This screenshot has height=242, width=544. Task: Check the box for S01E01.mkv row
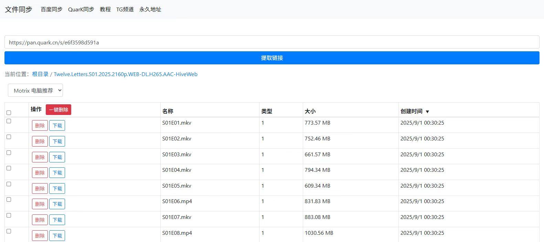(9, 121)
